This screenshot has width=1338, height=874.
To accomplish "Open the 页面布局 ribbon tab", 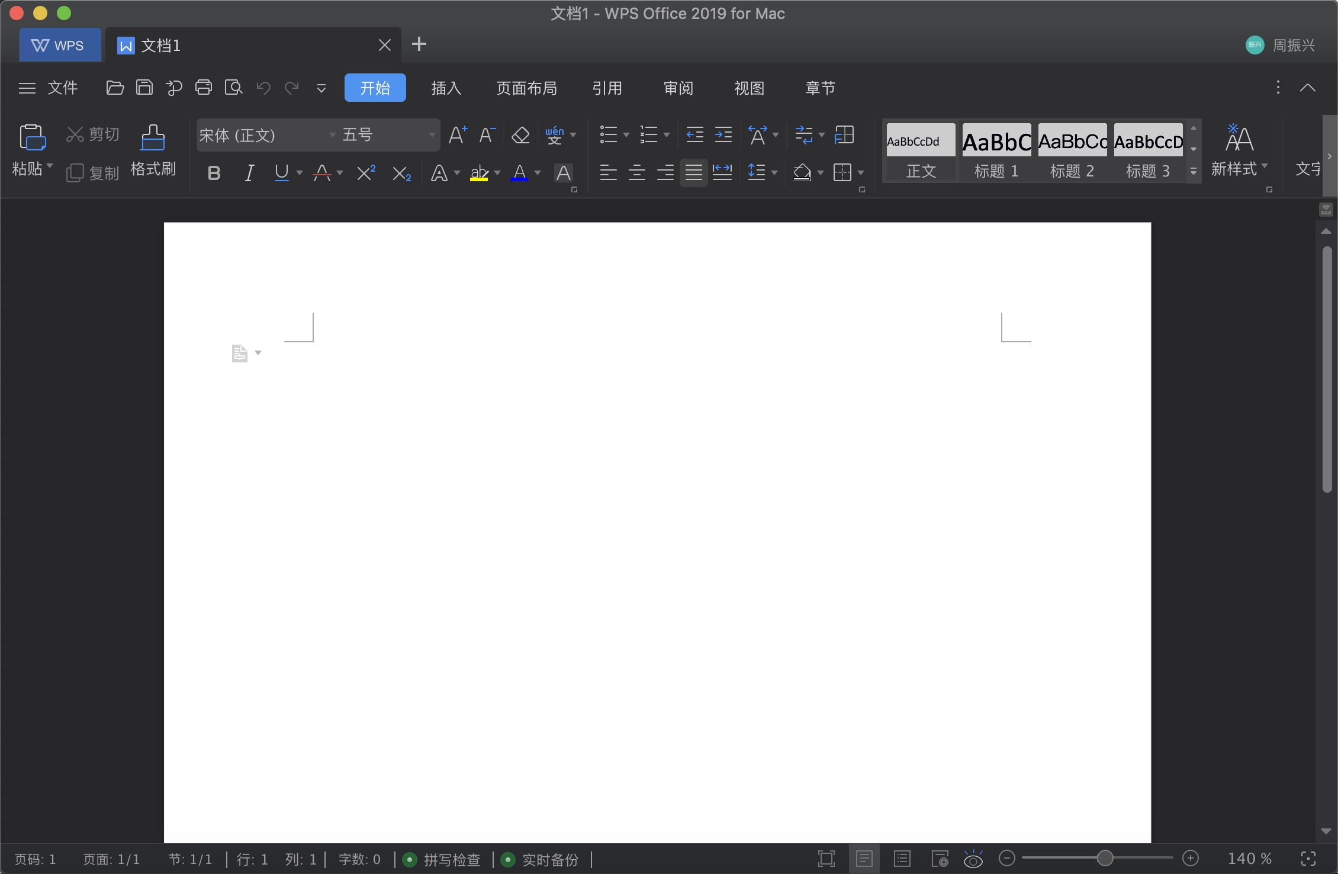I will [526, 88].
